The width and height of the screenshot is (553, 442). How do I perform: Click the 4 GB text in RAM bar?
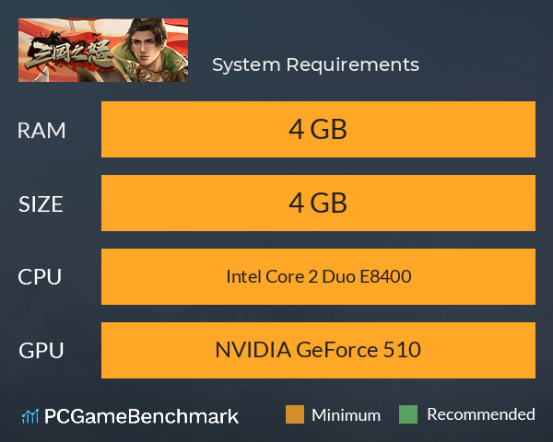click(318, 129)
